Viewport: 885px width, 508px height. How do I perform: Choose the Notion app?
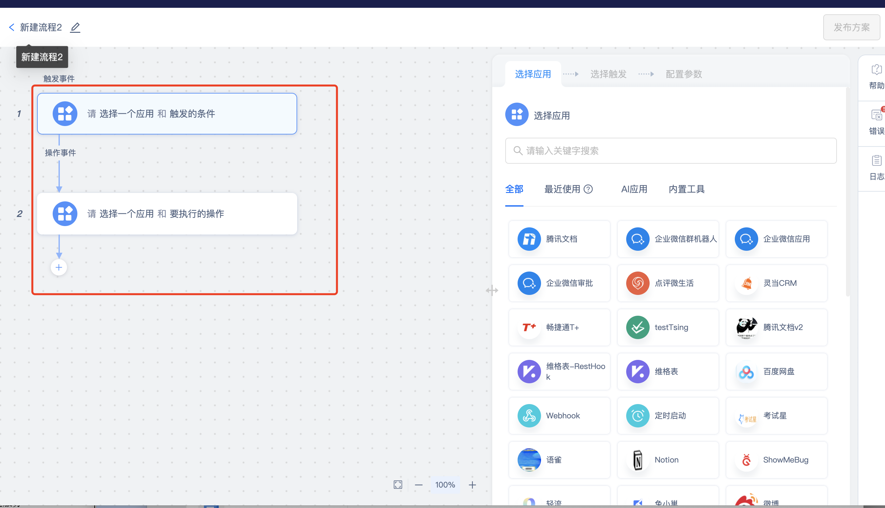click(668, 460)
